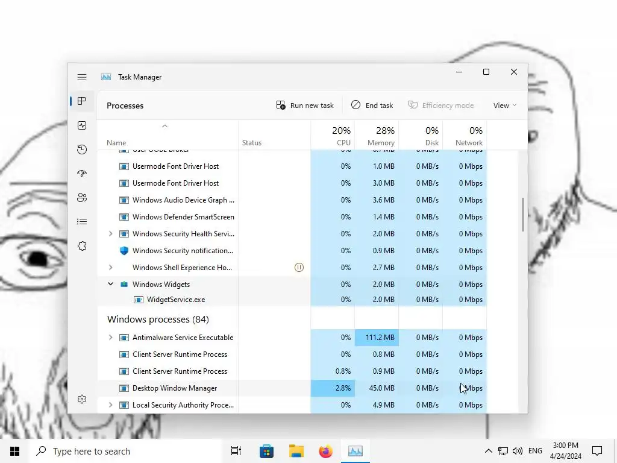
Task: Open the Windows Start menu
Action: pos(14,451)
